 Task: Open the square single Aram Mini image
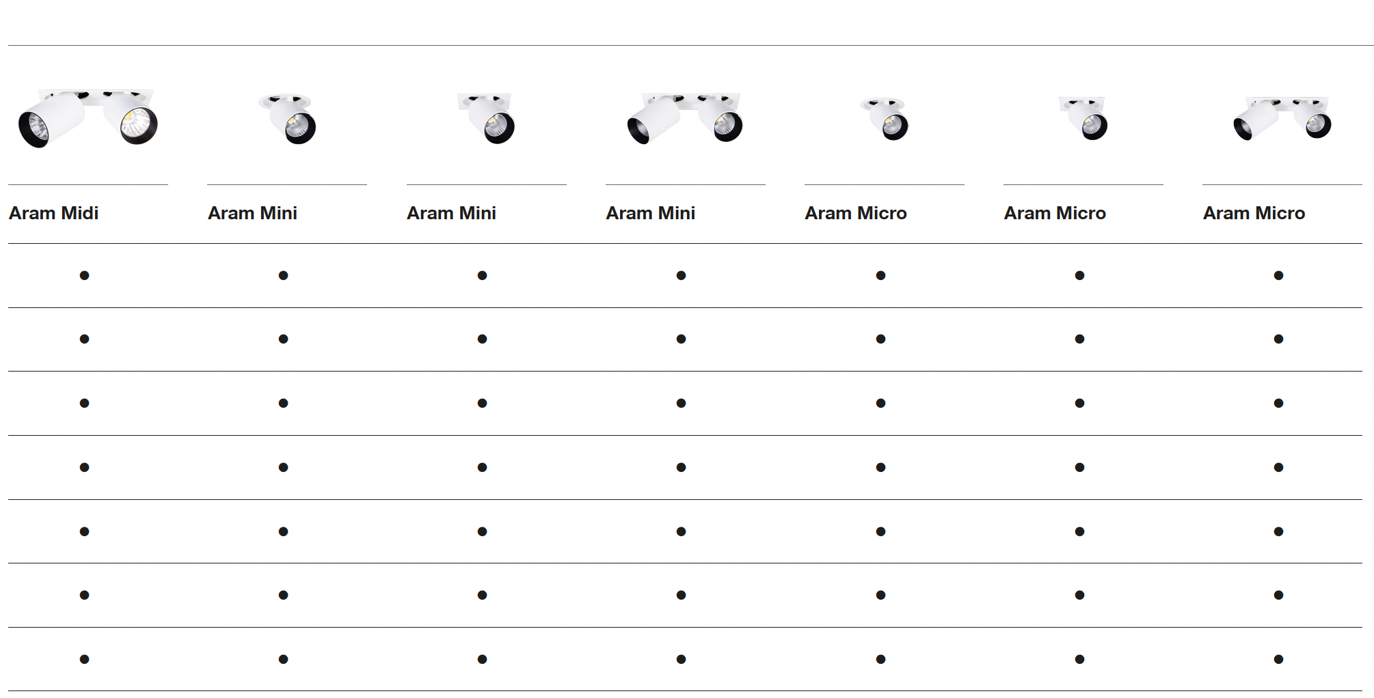486,119
